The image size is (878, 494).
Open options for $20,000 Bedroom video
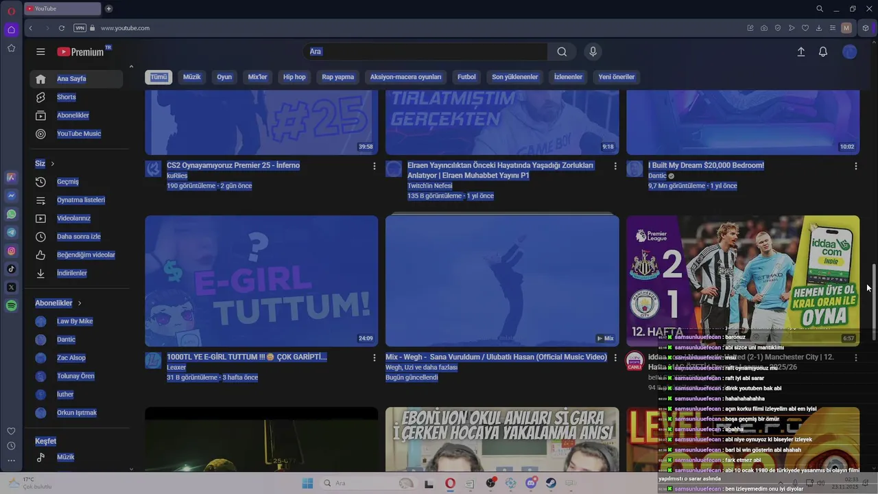(x=855, y=166)
